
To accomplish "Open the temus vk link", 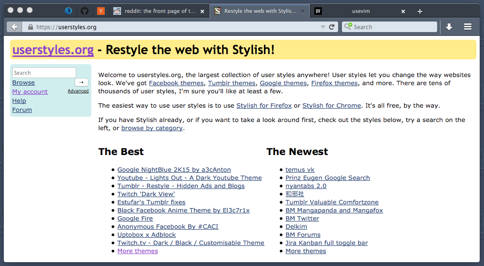I will (x=300, y=170).
